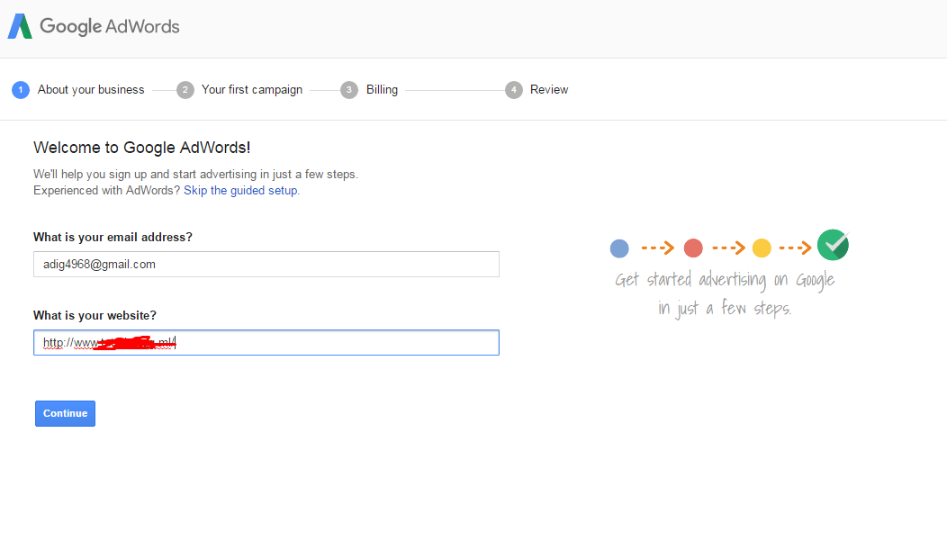Click the Google AdWords logo icon
947x541 pixels.
pos(20,26)
